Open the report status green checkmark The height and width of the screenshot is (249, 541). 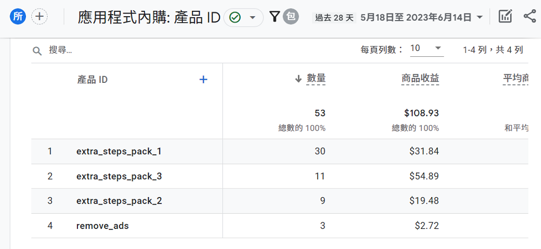[x=235, y=17]
